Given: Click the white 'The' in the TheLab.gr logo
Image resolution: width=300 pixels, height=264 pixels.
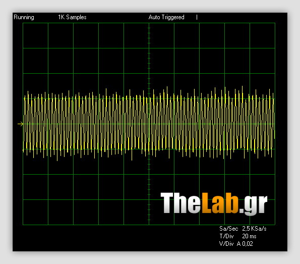Looking at the screenshot, I should point(181,203).
